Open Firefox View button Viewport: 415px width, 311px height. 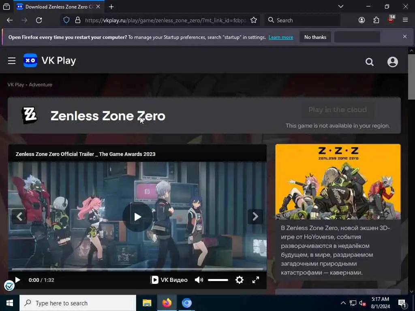click(6, 6)
